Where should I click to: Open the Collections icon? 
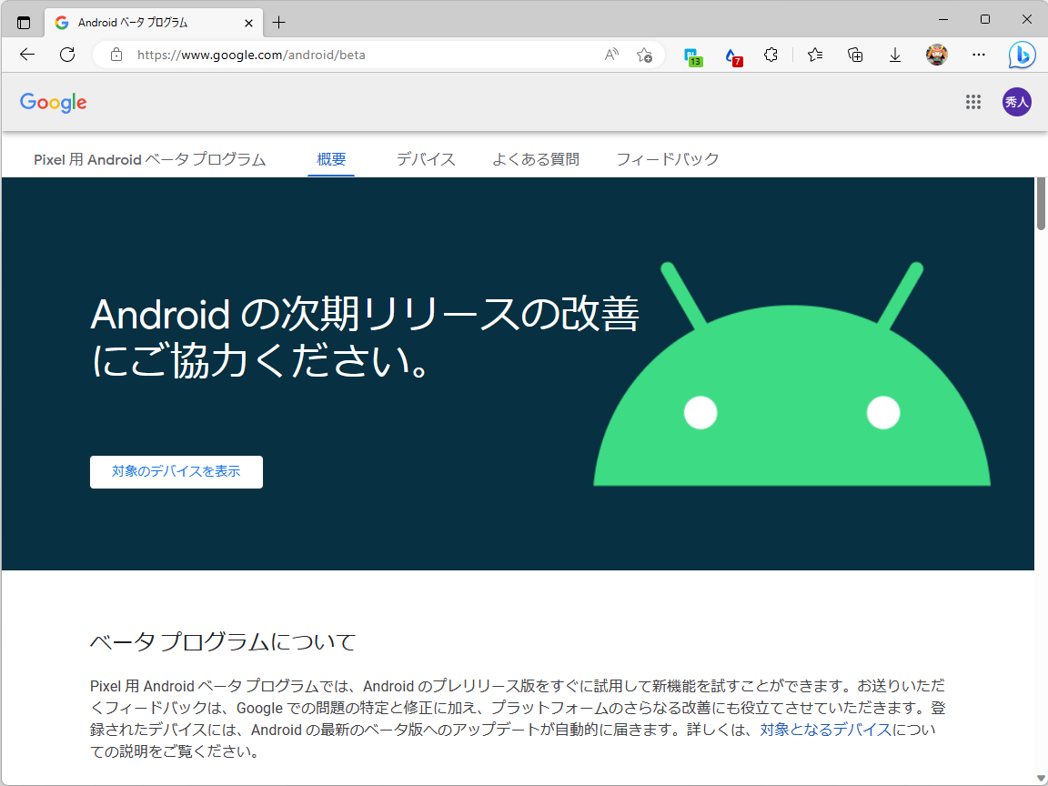[854, 55]
